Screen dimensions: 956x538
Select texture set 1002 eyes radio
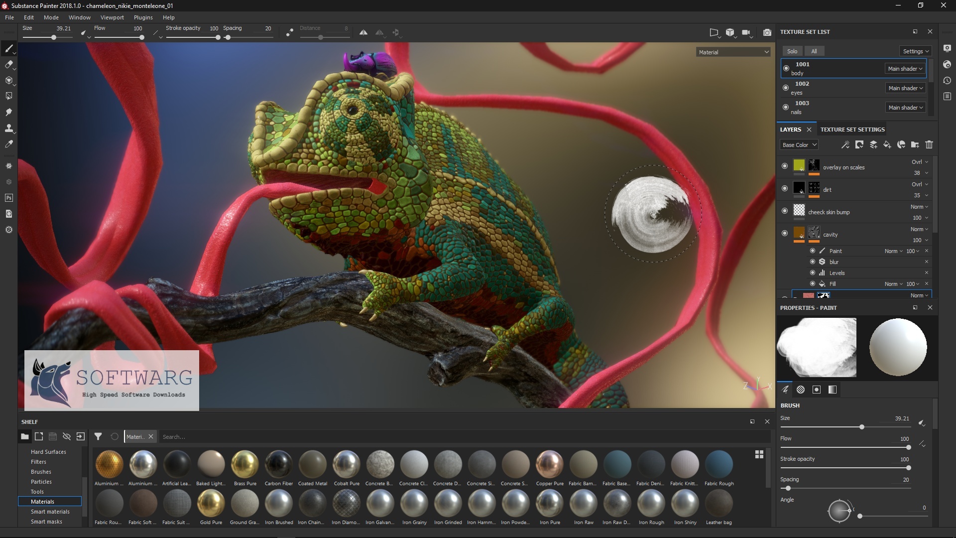pyautogui.click(x=786, y=88)
